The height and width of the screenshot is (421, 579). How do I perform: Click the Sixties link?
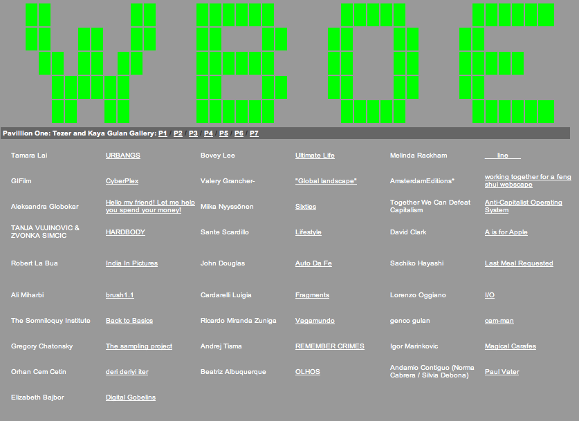pyautogui.click(x=306, y=207)
